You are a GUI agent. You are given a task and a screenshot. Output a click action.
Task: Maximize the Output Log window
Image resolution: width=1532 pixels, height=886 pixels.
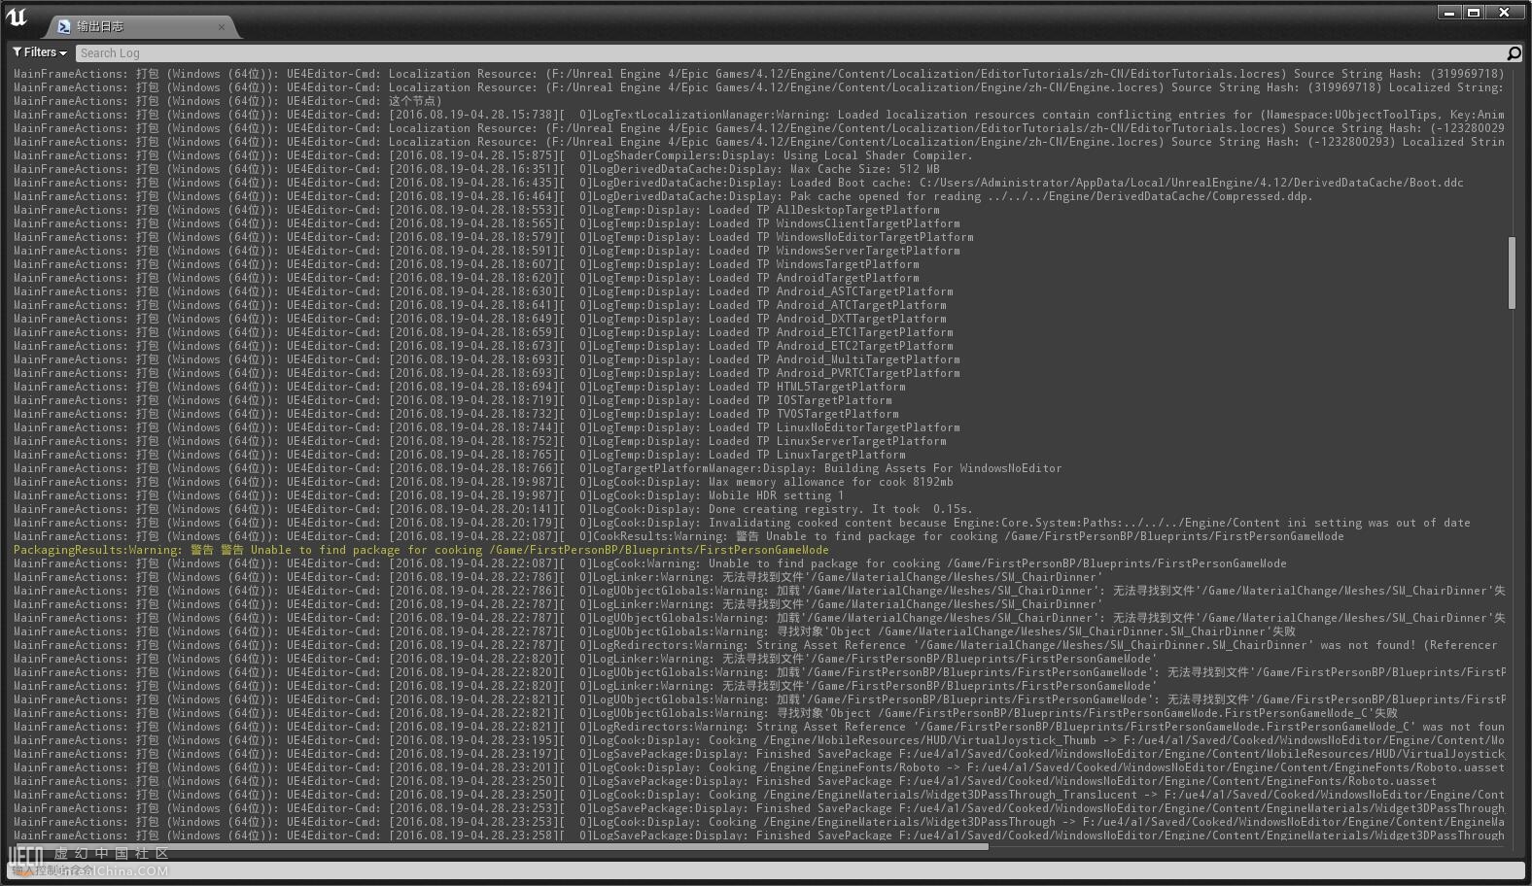click(x=1474, y=13)
